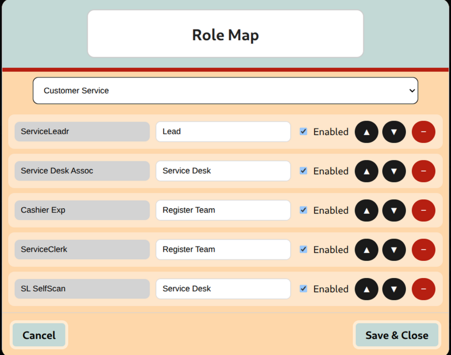The height and width of the screenshot is (355, 451).
Task: Disable the ServiceLeadr role
Action: coord(303,132)
